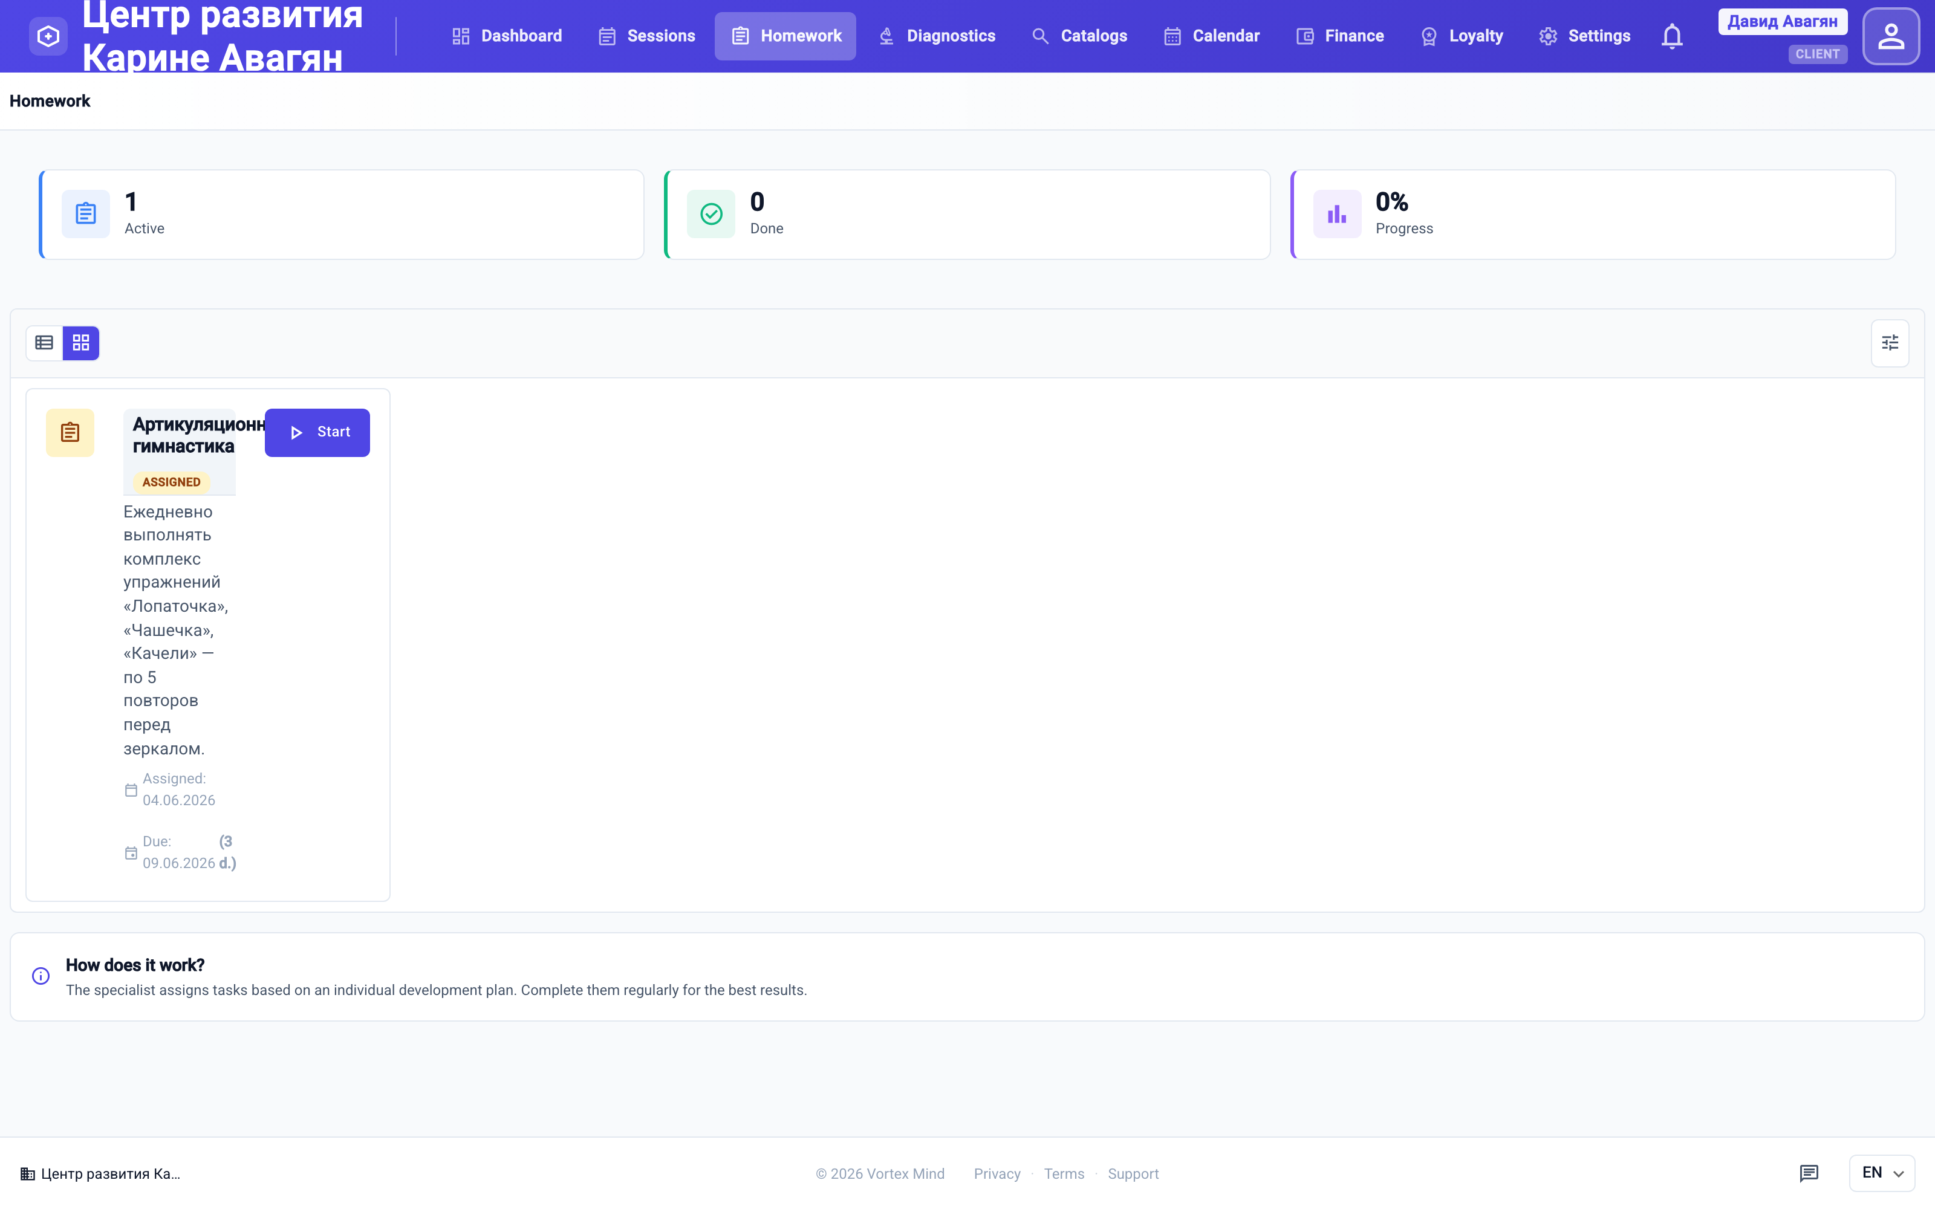Click the Давид Авагян user name badge
This screenshot has height=1209, width=1935.
pos(1782,22)
